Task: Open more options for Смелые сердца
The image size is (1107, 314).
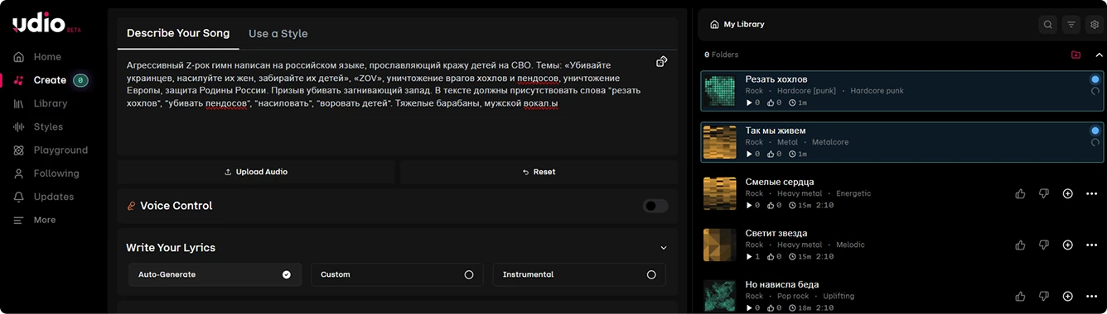Action: tap(1091, 193)
